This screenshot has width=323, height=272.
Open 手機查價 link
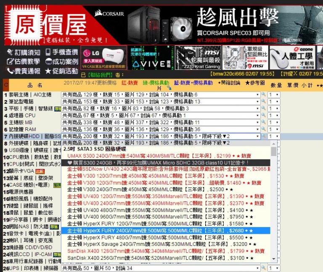(x=62, y=52)
